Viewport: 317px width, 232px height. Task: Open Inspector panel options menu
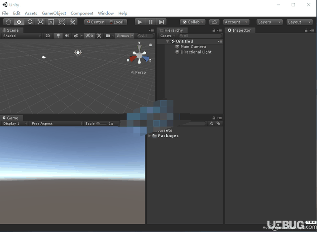coord(312,30)
